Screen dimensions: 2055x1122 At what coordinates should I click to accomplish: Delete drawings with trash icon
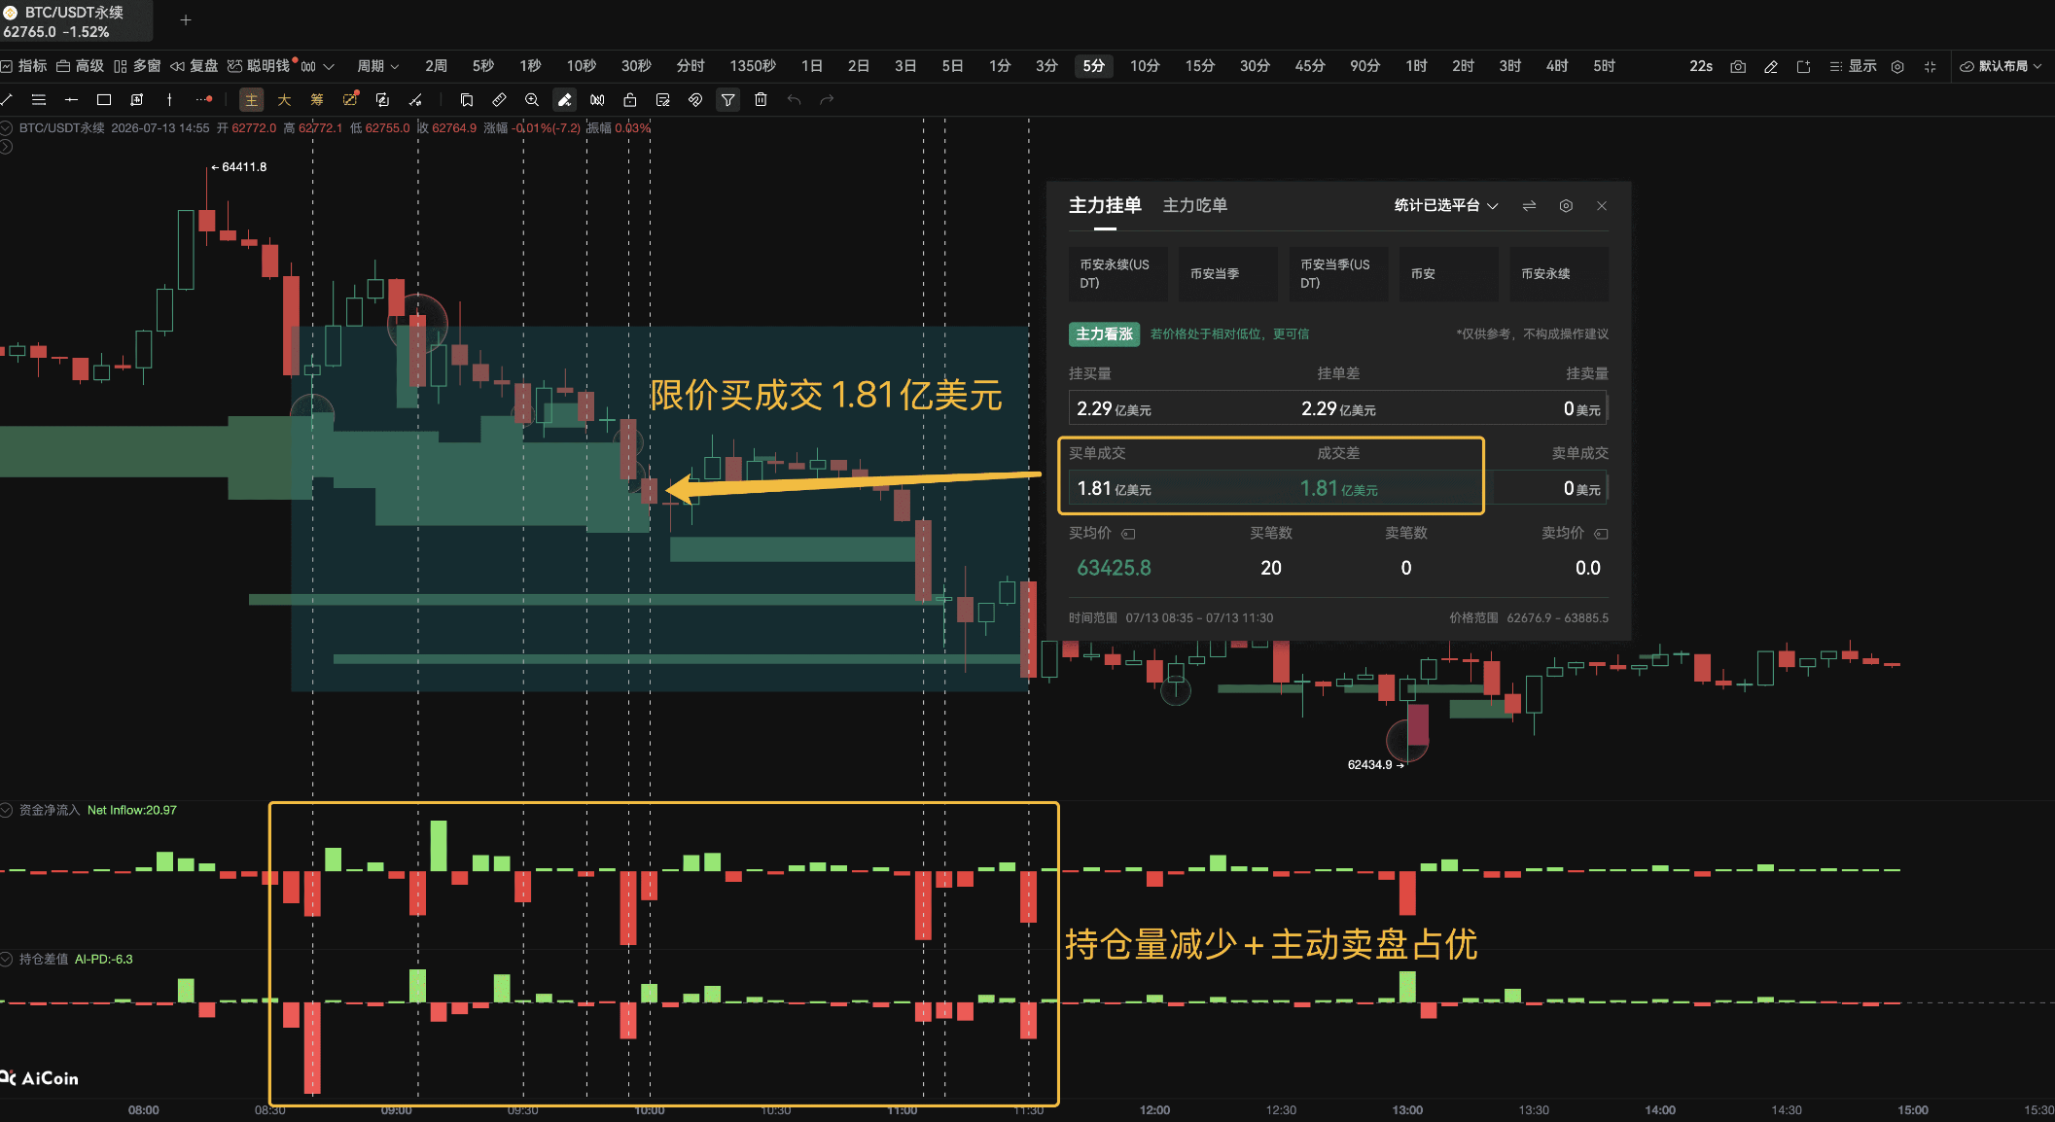pos(762,99)
